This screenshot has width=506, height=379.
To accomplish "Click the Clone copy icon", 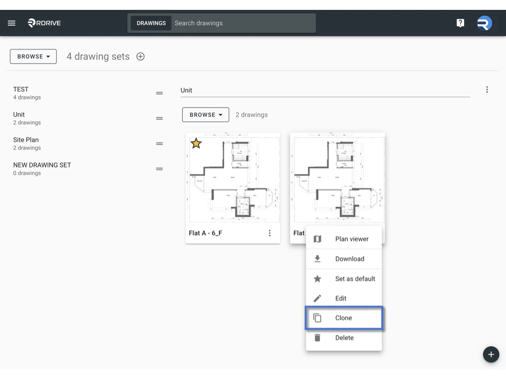I will tap(318, 318).
